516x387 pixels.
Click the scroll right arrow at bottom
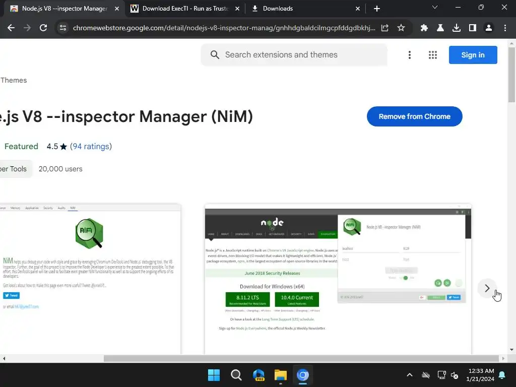tap(503, 358)
